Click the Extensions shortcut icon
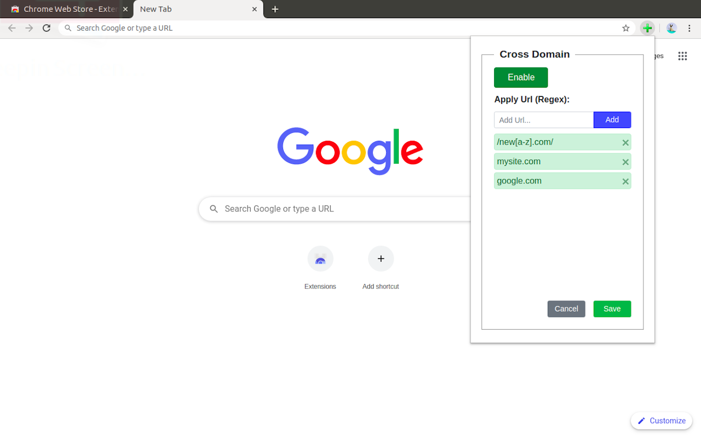Image resolution: width=701 pixels, height=438 pixels. point(320,258)
